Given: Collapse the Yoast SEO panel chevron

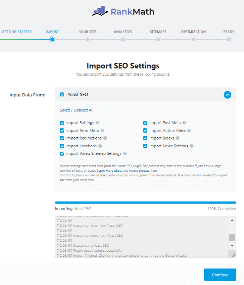Looking at the screenshot, I should click(x=227, y=95).
